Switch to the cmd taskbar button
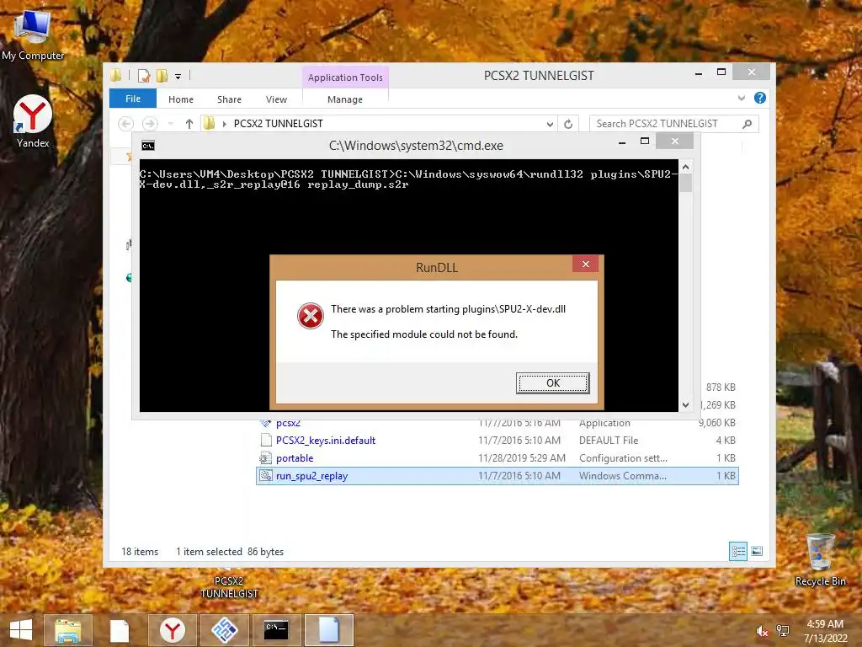The height and width of the screenshot is (647, 862). coord(276,630)
